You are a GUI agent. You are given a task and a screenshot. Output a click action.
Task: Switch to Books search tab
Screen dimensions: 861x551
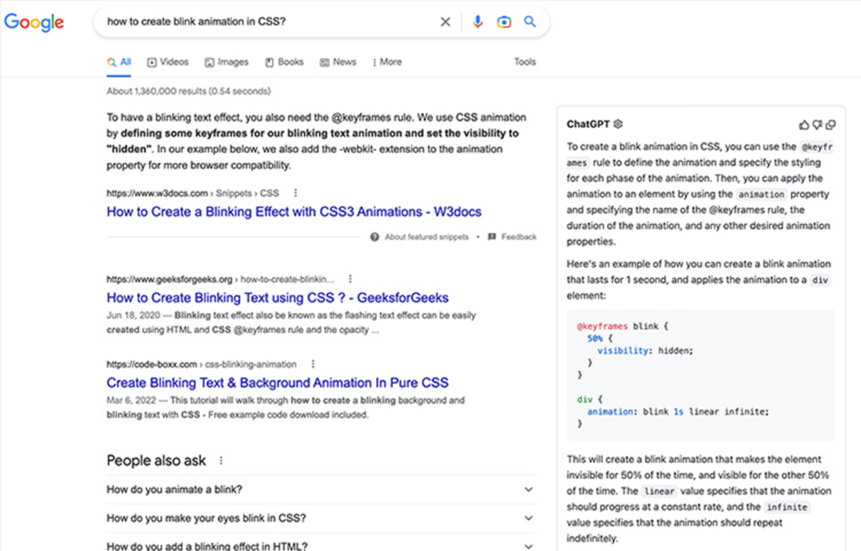tap(284, 62)
